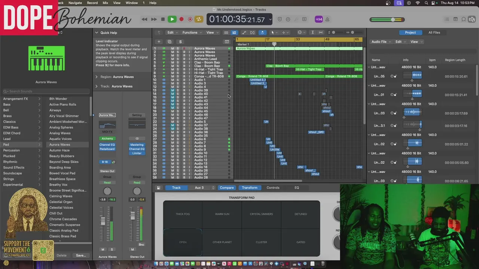
Task: Open the Tracks area Edit menu
Action: coord(172,33)
